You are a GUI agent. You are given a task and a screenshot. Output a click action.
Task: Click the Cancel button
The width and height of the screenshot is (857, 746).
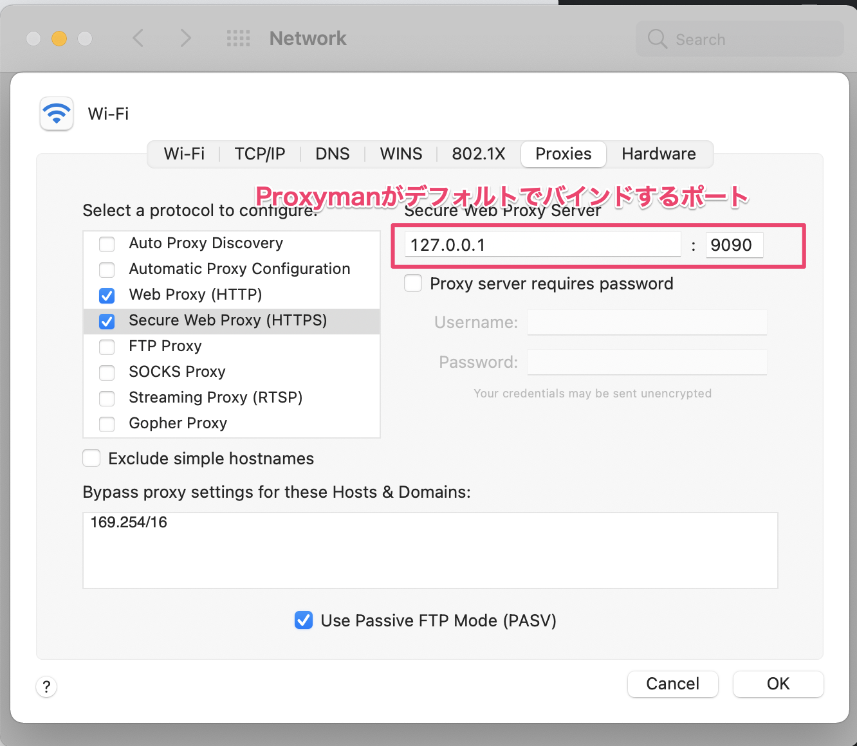pyautogui.click(x=672, y=684)
